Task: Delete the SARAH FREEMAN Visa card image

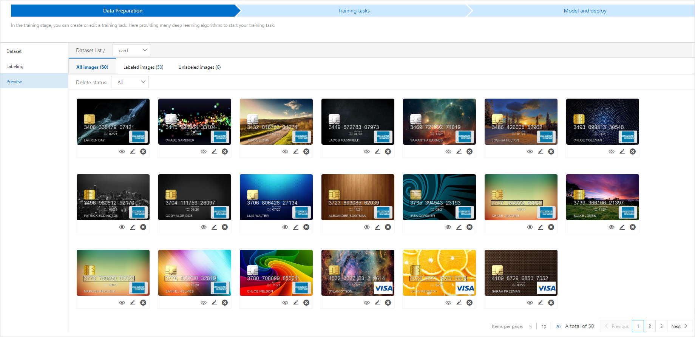Action: [x=551, y=303]
